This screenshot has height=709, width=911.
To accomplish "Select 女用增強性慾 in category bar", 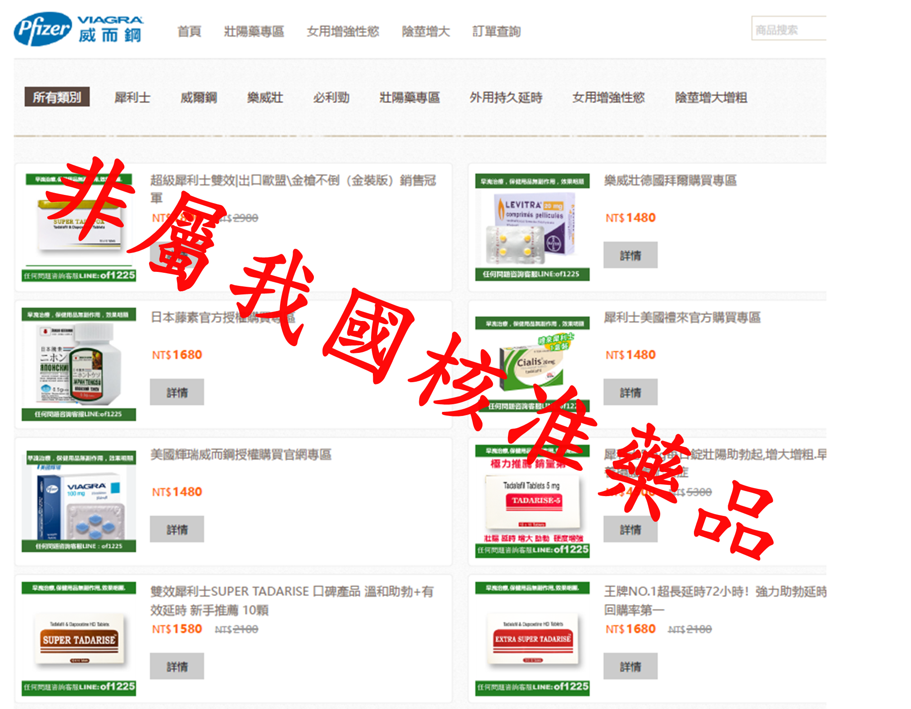I will pos(608,97).
